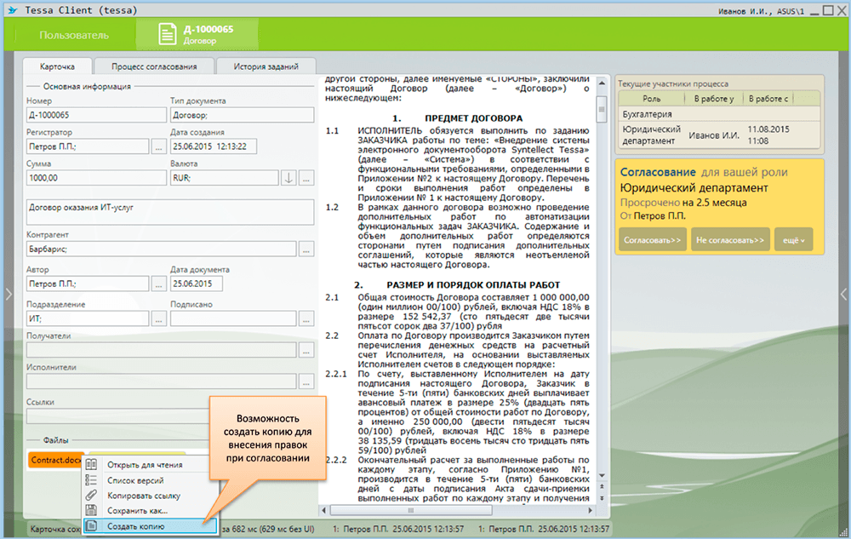Open the ещё dropdown in task panel
The image size is (851, 539).
tap(793, 240)
